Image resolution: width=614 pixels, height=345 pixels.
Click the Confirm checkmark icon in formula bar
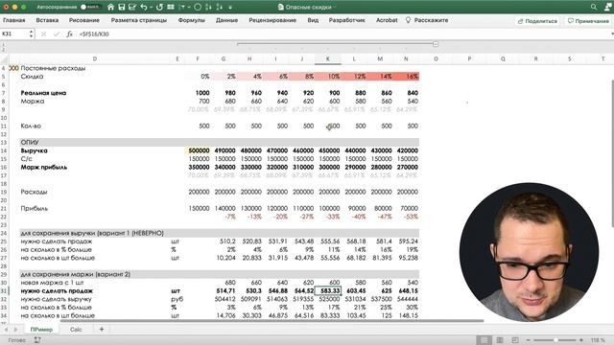click(x=57, y=34)
